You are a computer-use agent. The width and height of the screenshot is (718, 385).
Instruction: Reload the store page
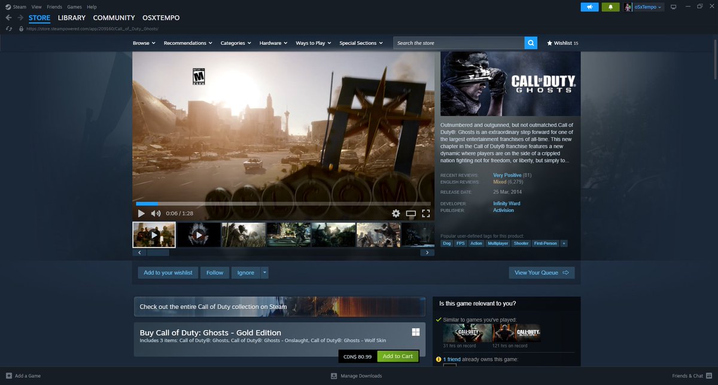click(x=9, y=28)
